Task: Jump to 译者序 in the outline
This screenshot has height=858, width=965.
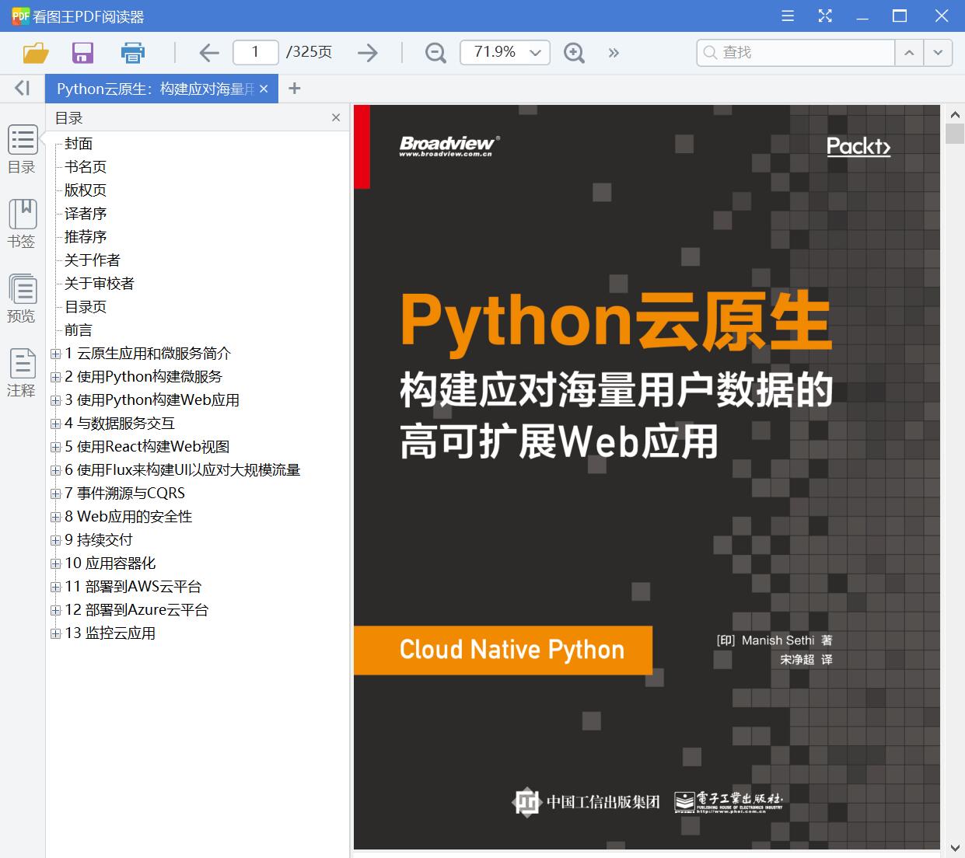Action: 86,214
